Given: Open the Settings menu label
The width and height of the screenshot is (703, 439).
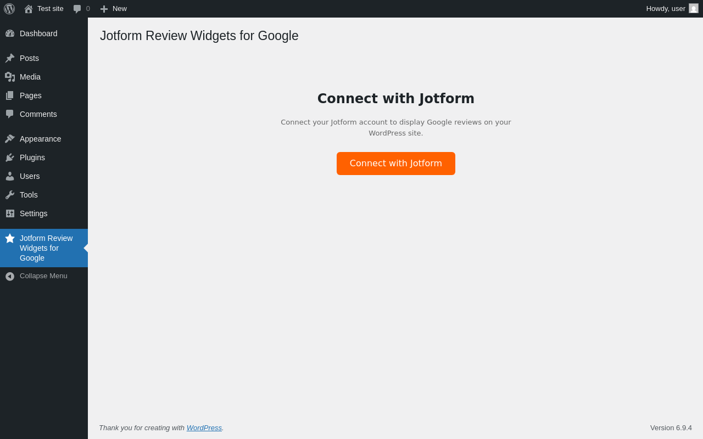Looking at the screenshot, I should pos(34,213).
